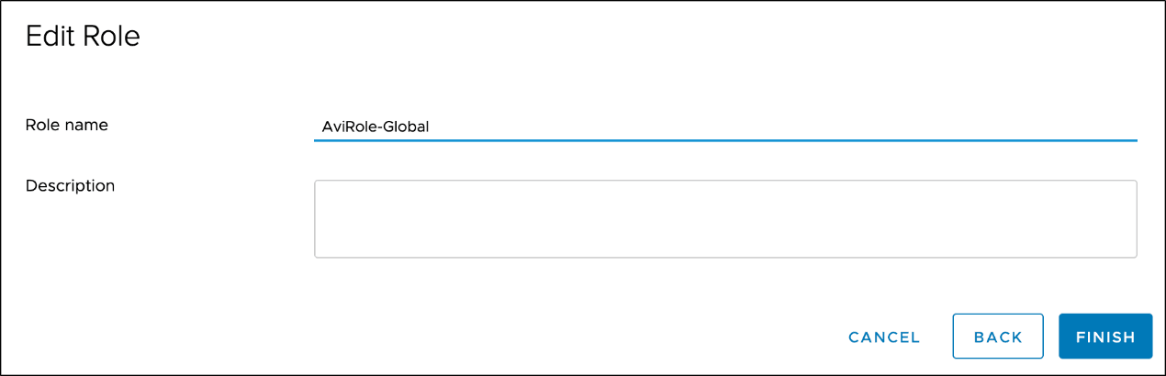Viewport: 1166px width, 376px height.
Task: Click the "Role name" label
Action: [67, 125]
